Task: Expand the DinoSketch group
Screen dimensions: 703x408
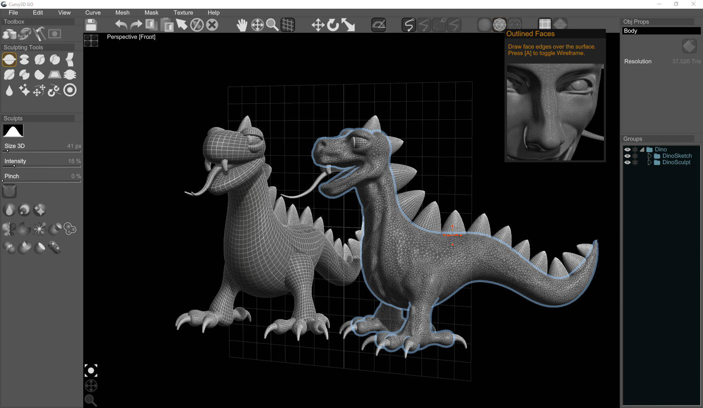Action: click(649, 156)
